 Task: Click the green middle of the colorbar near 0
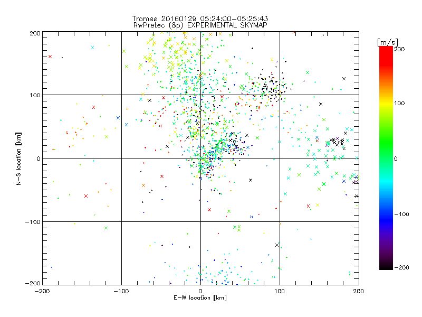(386, 157)
